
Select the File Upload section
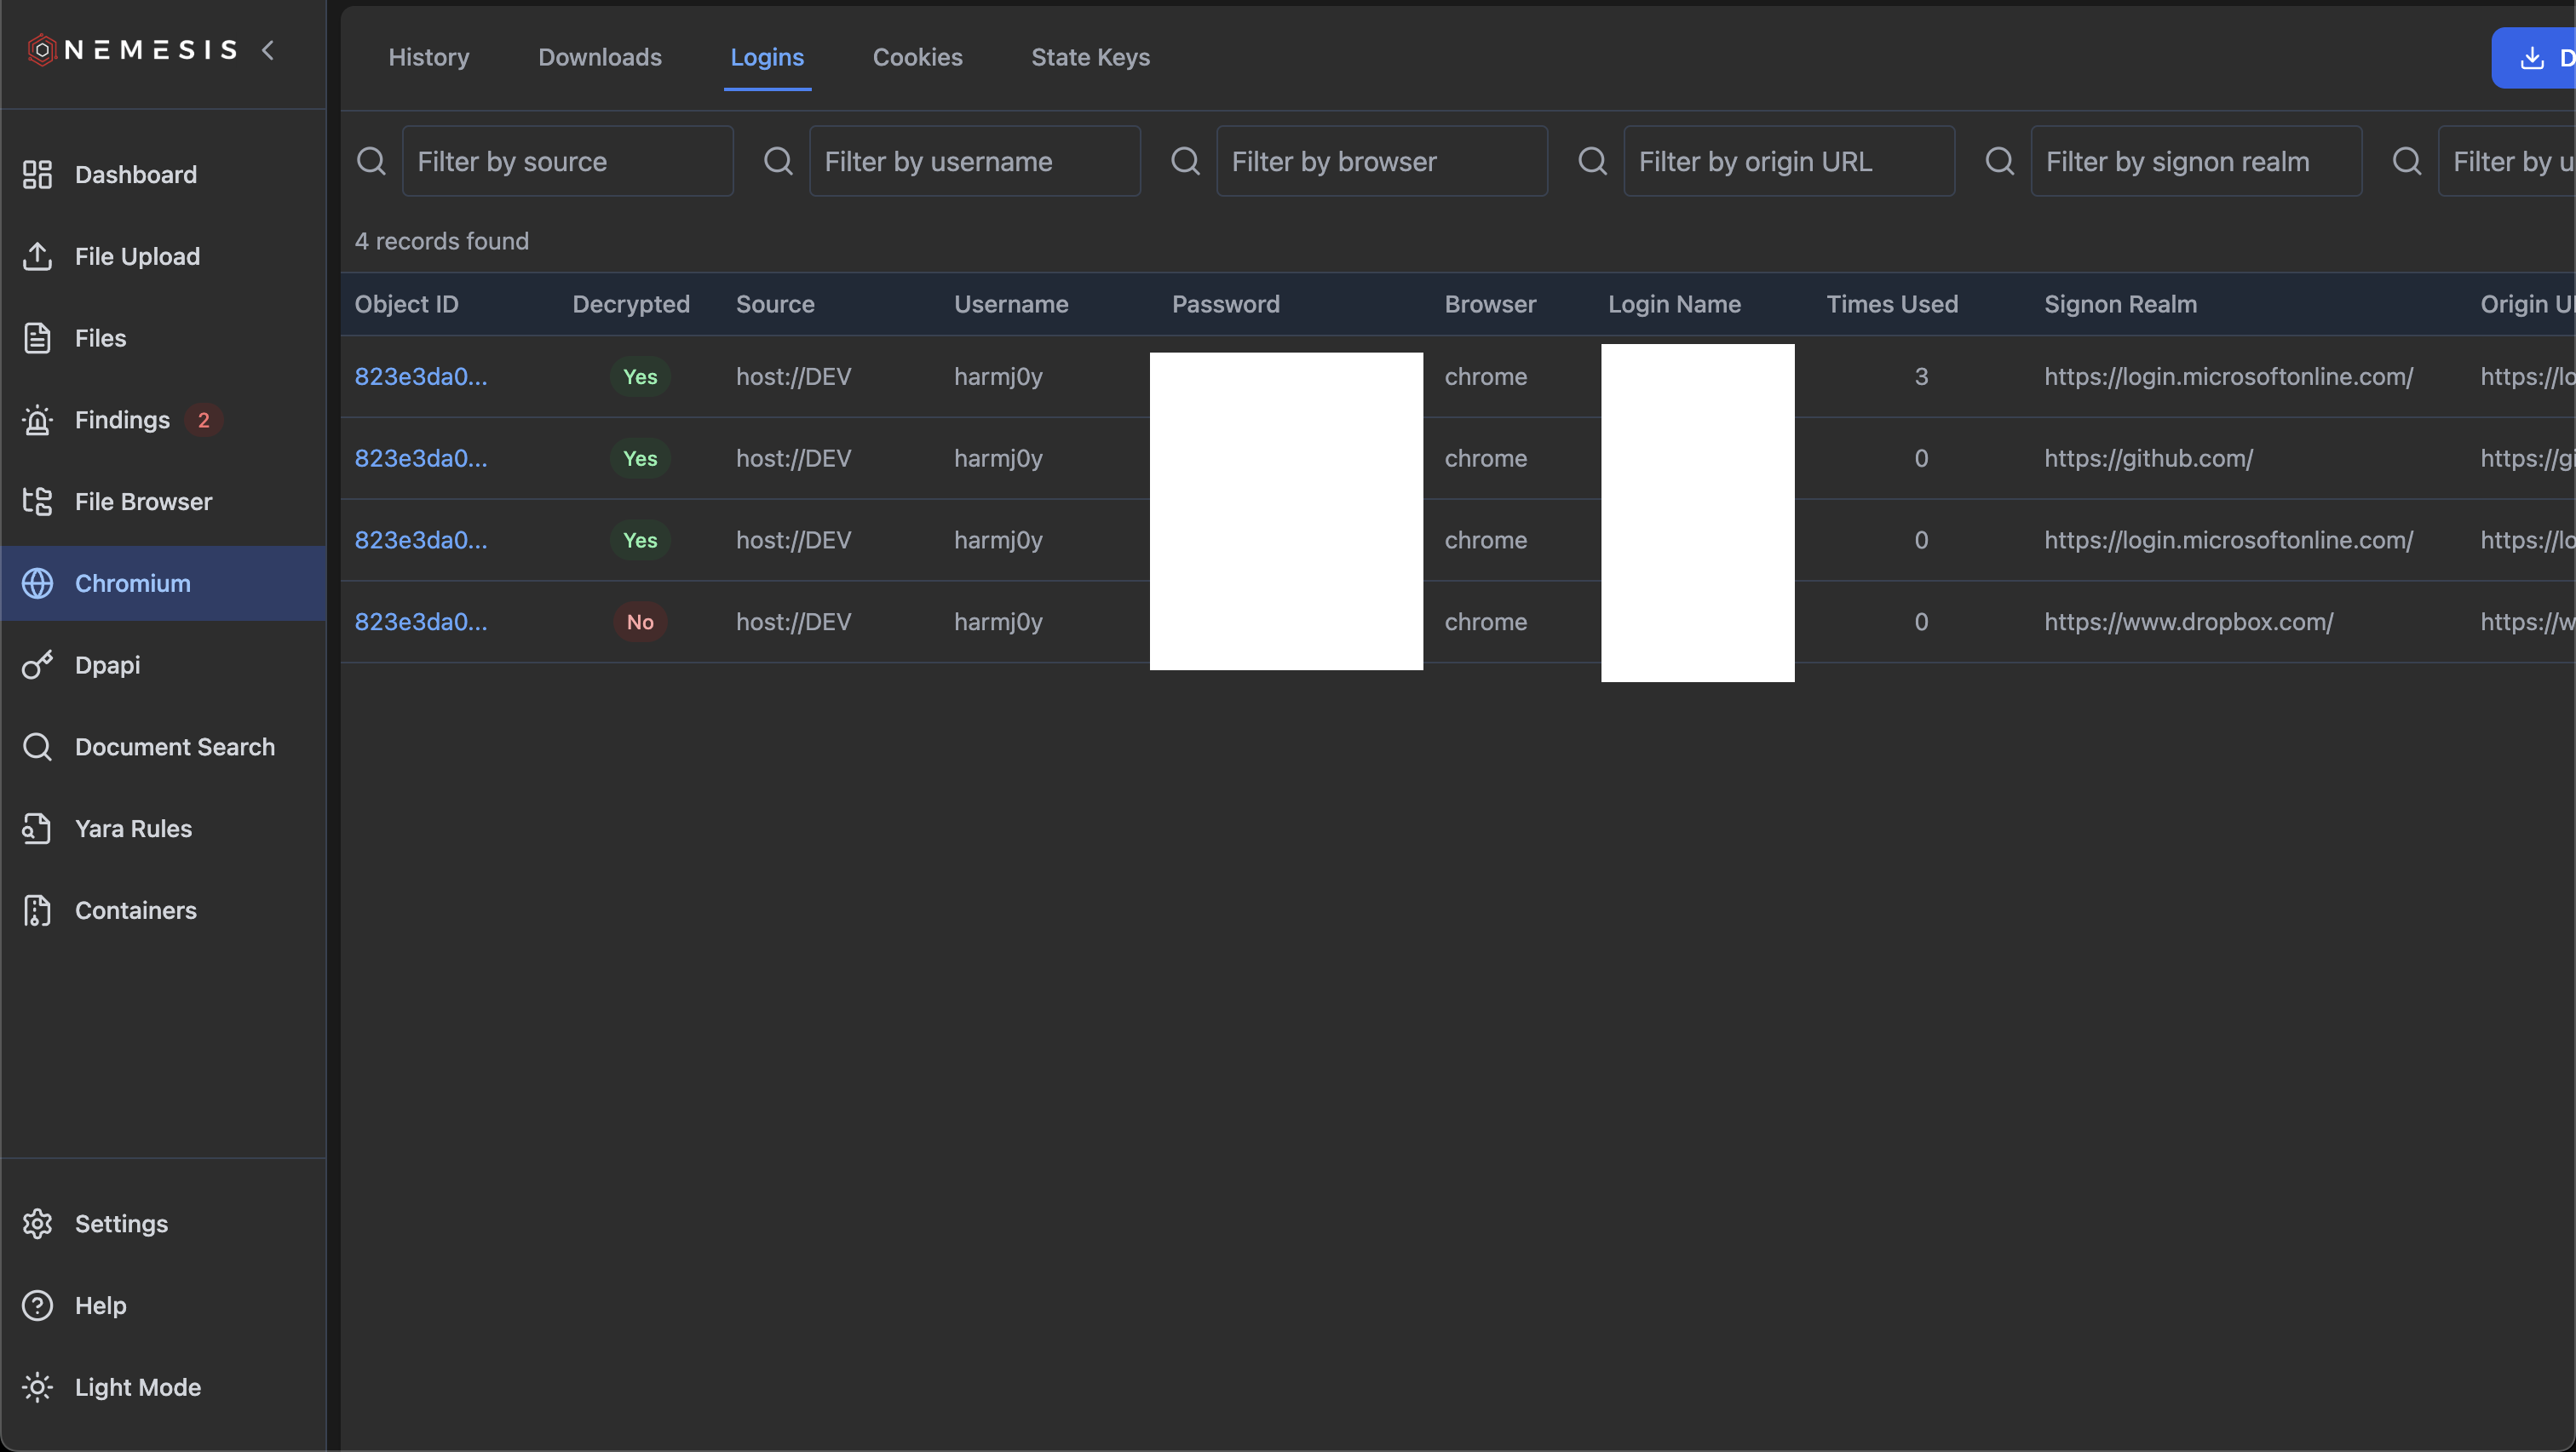(x=137, y=256)
